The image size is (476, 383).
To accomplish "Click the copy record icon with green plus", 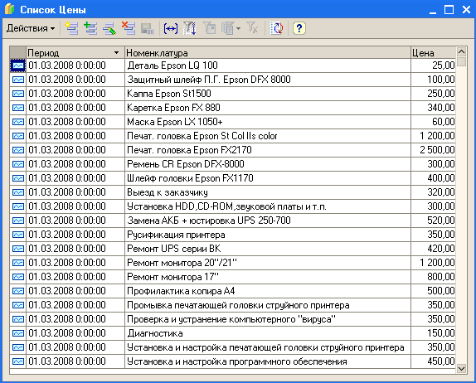I will [x=90, y=28].
